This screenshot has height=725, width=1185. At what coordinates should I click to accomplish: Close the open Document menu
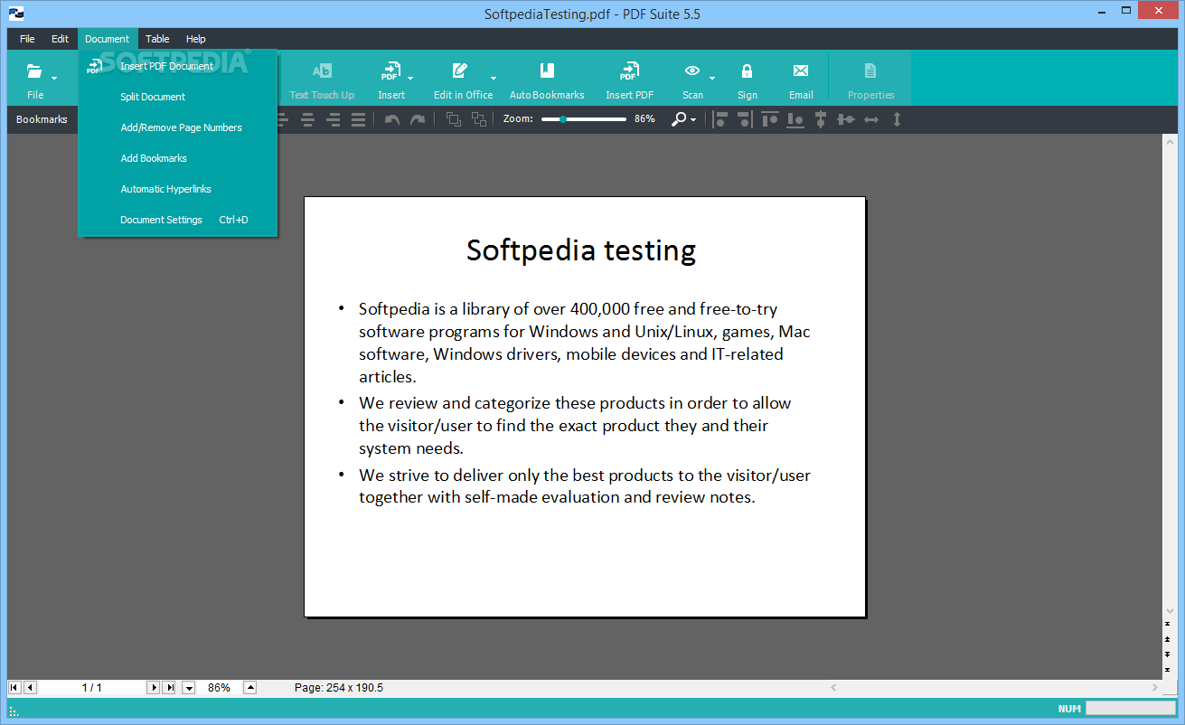pos(108,39)
